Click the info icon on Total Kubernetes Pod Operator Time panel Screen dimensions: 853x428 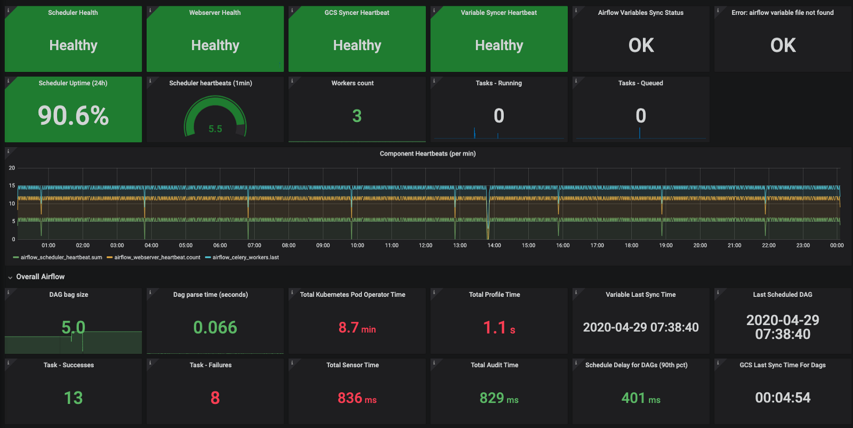(x=292, y=292)
